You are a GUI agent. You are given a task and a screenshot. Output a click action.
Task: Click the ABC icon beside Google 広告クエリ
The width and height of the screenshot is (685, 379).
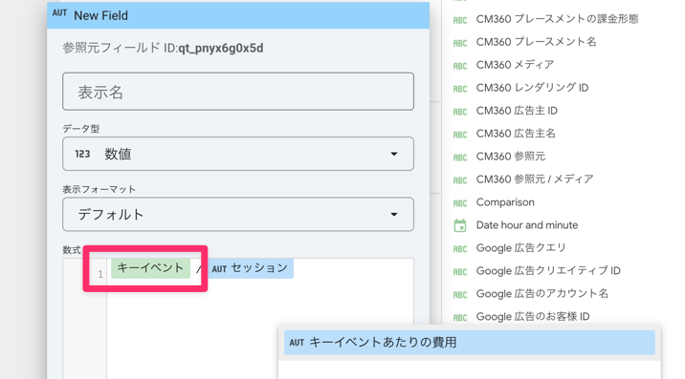[x=460, y=249]
